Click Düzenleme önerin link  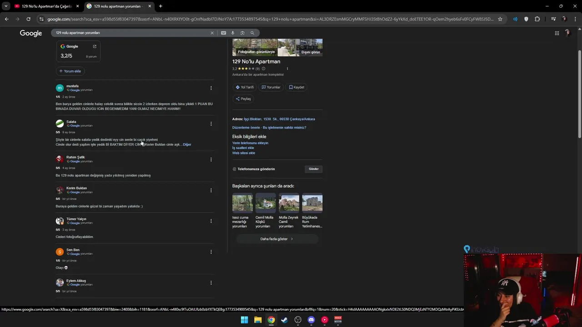tap(246, 128)
